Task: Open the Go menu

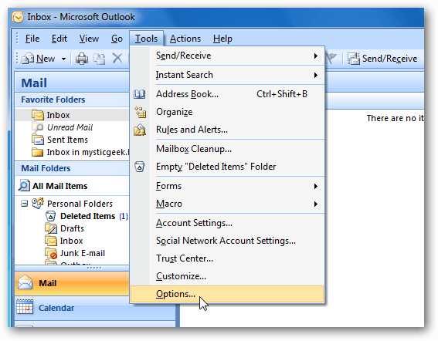Action: [117, 39]
